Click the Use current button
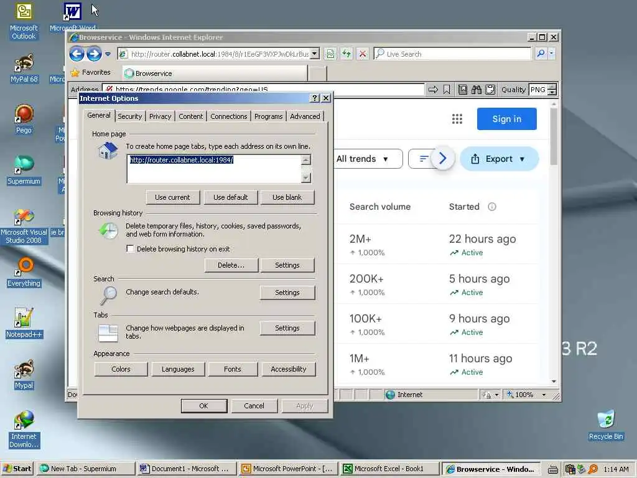 172,197
